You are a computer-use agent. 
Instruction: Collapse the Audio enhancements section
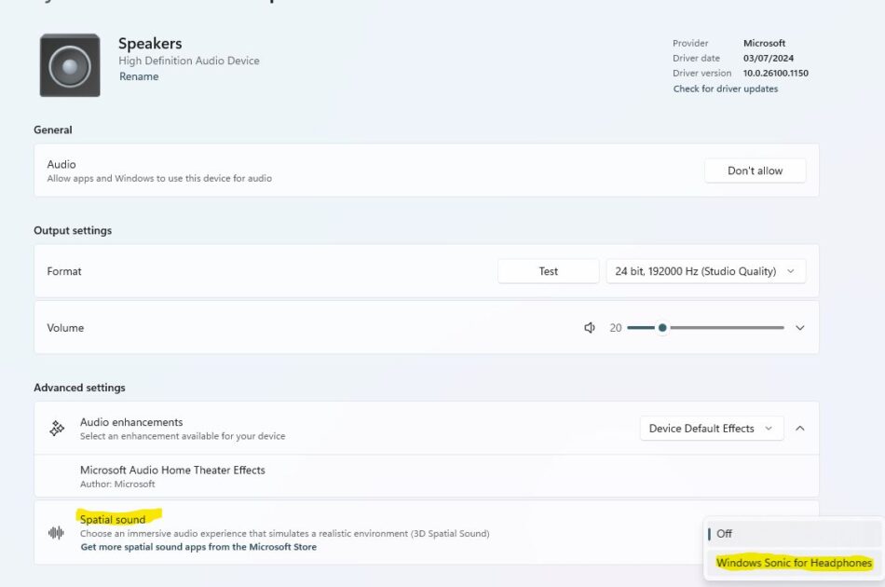(800, 429)
